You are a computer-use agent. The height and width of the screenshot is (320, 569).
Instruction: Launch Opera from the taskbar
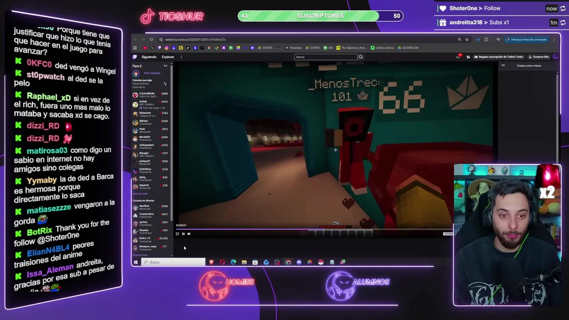[x=222, y=262]
